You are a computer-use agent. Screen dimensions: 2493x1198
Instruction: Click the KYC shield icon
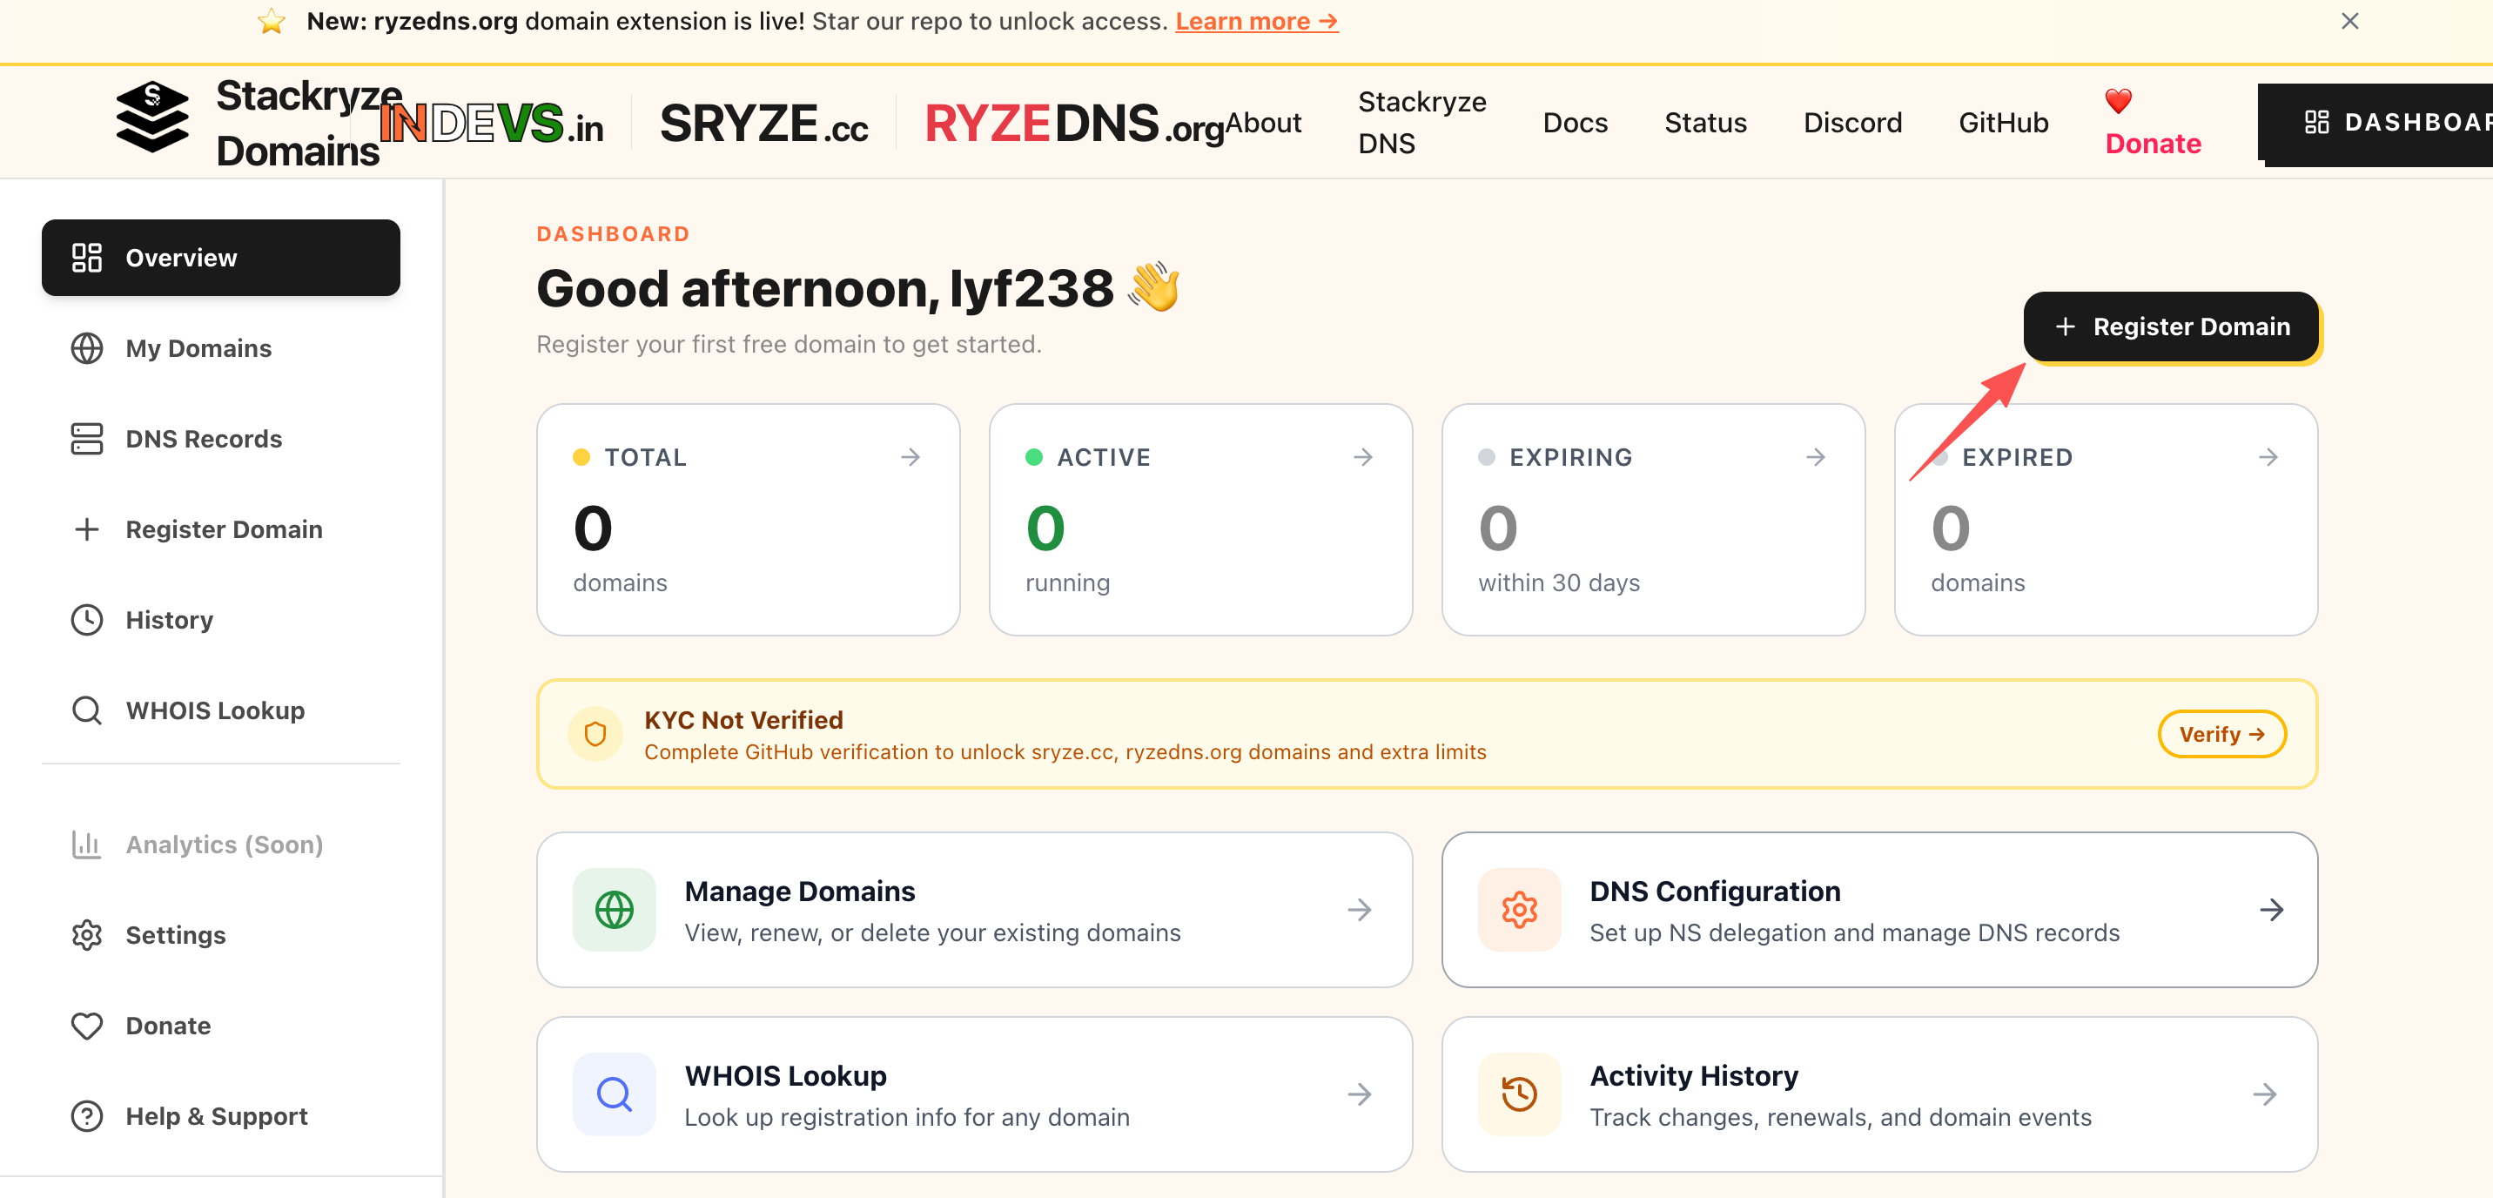[595, 735]
